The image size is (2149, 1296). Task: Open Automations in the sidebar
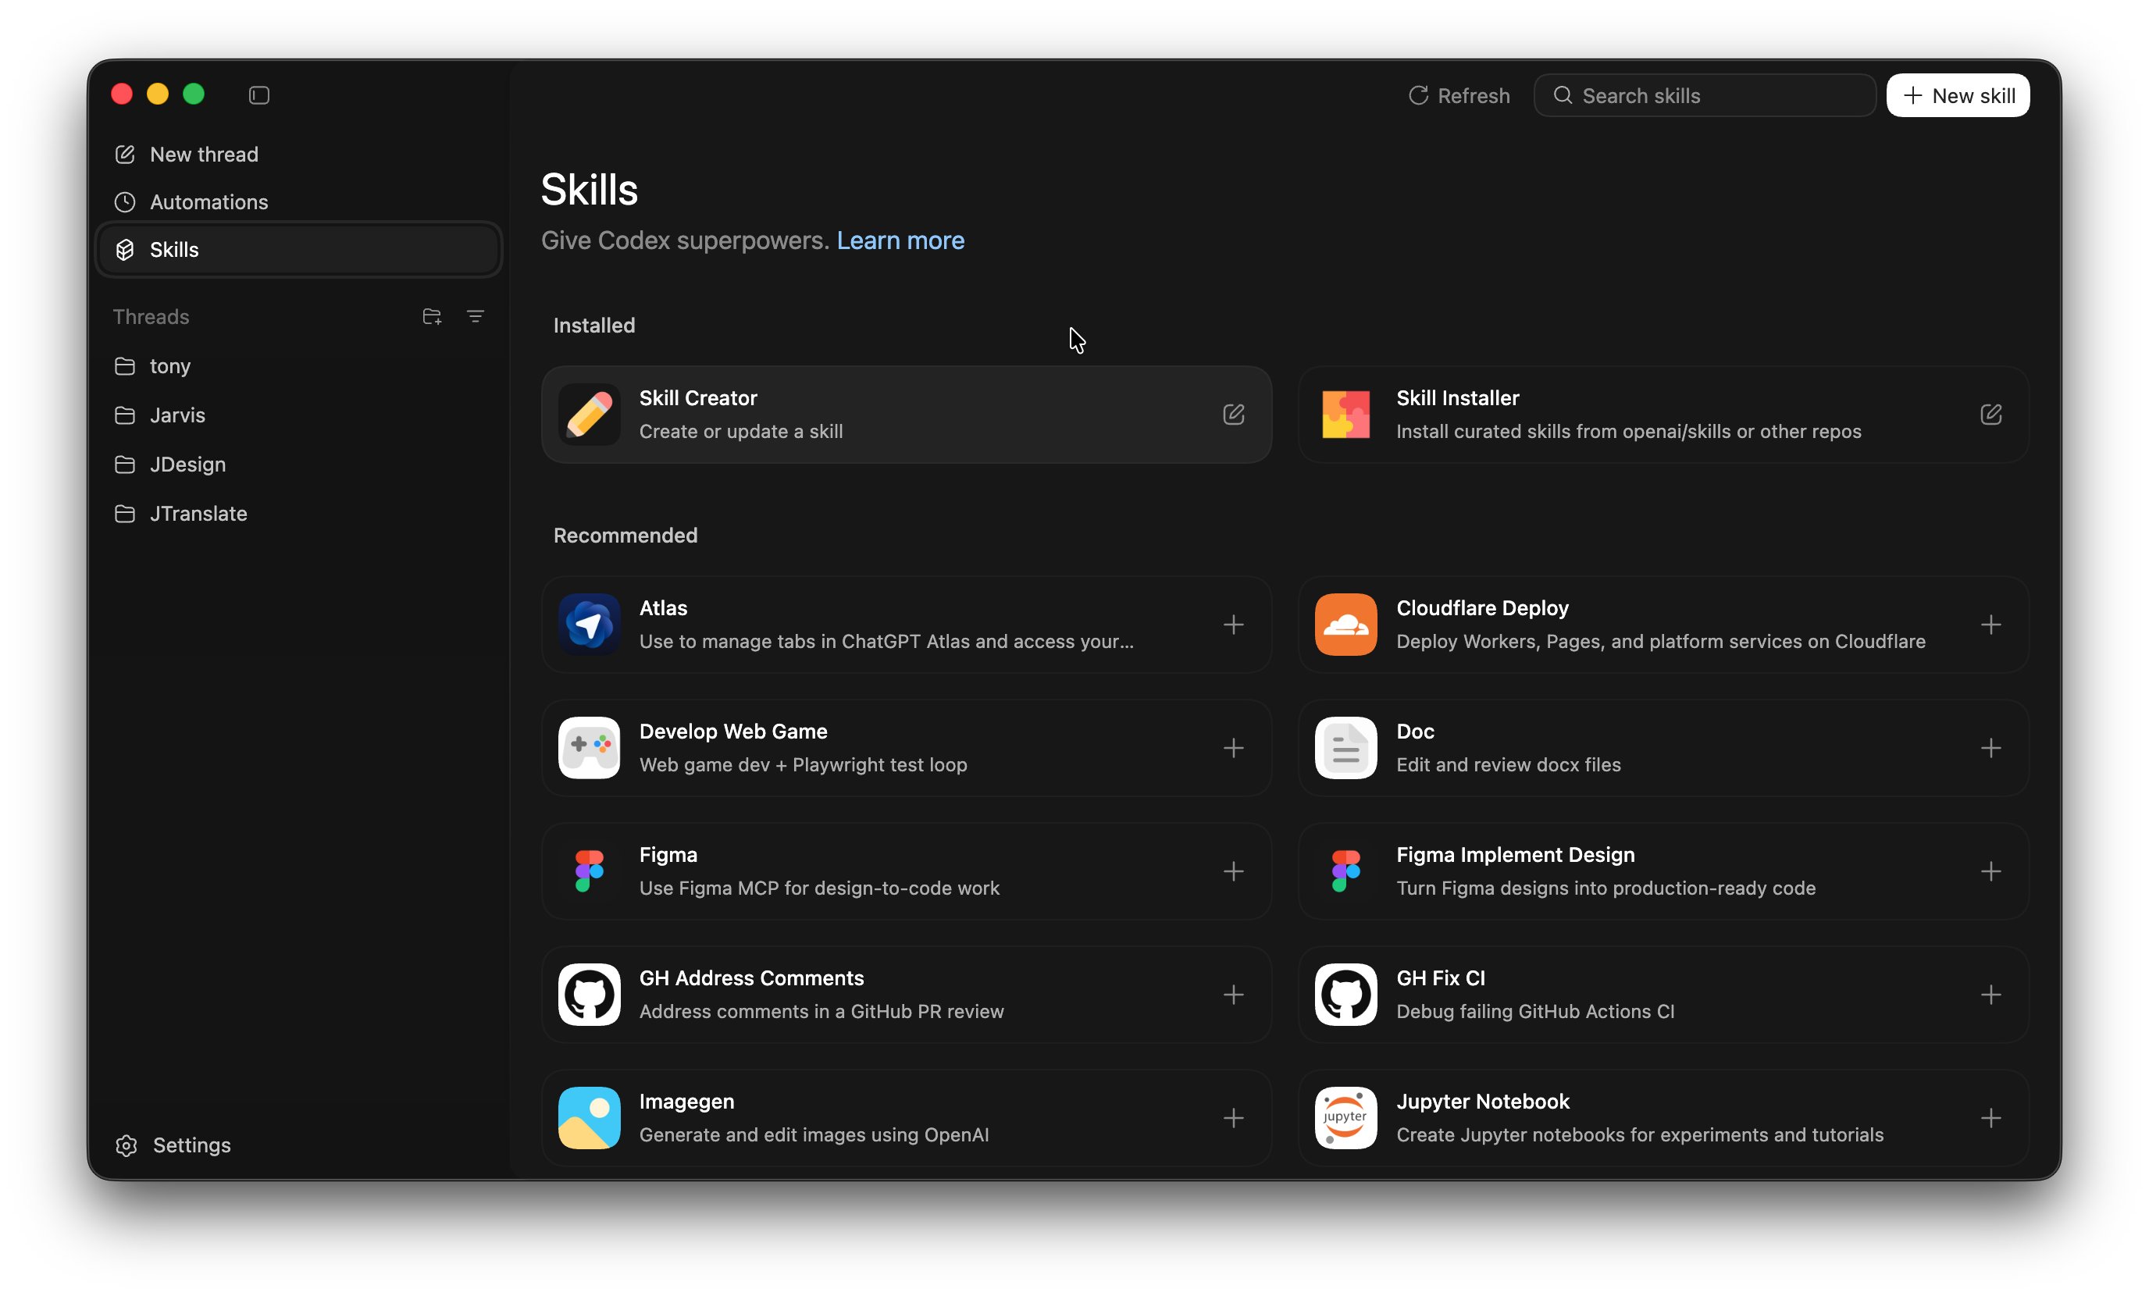pos(208,202)
